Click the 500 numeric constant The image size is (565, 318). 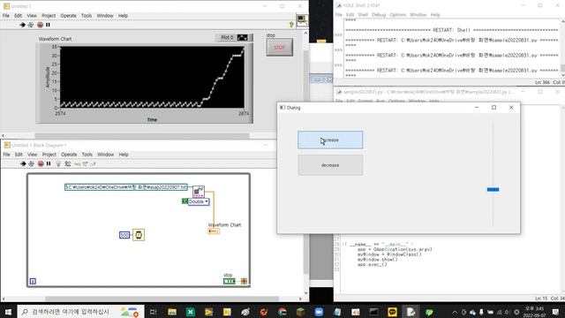click(124, 235)
